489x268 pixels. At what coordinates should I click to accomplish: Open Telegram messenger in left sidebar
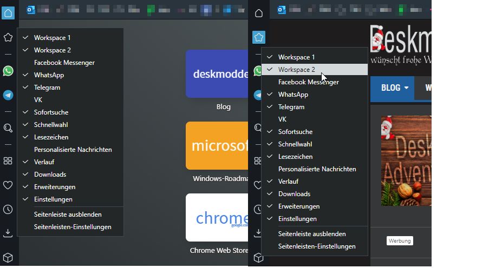pyautogui.click(x=8, y=95)
